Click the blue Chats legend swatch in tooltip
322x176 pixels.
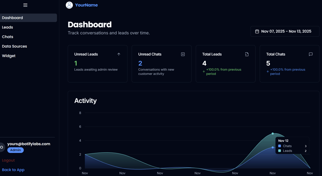pos(280,146)
